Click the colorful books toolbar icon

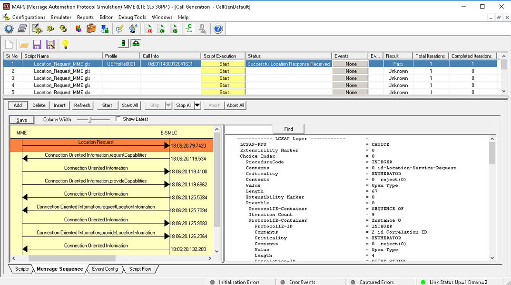78,29
